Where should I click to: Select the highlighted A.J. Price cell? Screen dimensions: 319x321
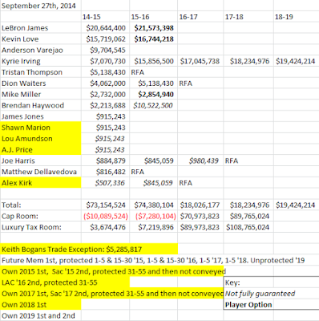(41, 149)
